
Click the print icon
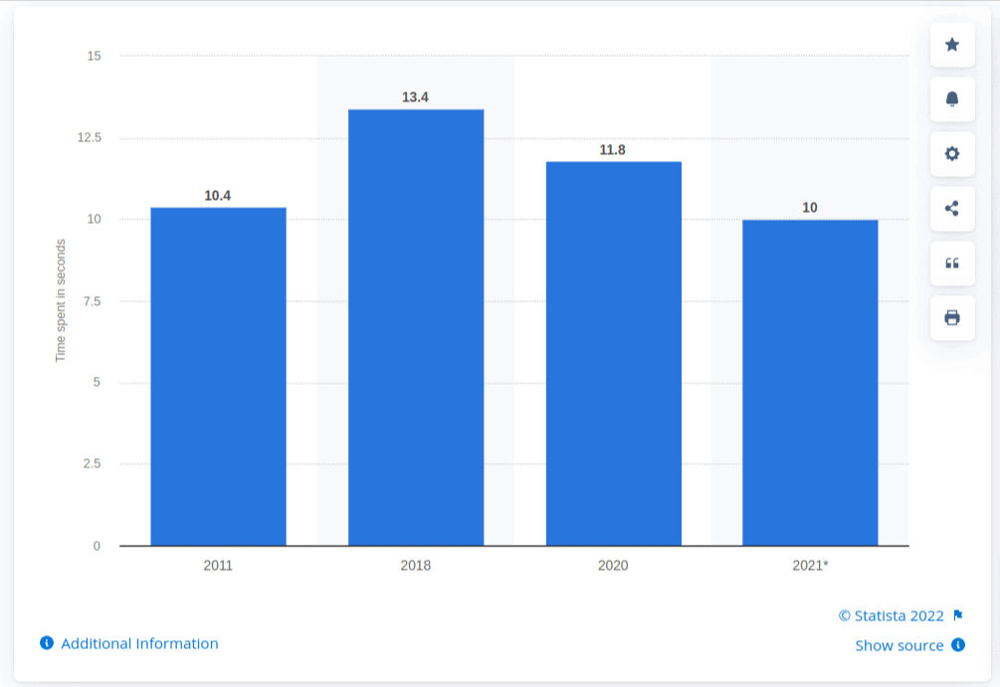pyautogui.click(x=952, y=317)
